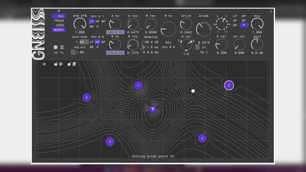The width and height of the screenshot is (306, 172).
Task: Click the d var T/A knob
Action: (x=186, y=44)
